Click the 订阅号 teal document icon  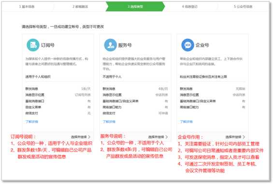pos(33,45)
